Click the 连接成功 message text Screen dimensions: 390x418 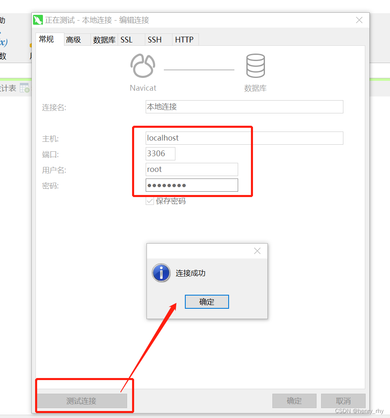[x=191, y=273]
